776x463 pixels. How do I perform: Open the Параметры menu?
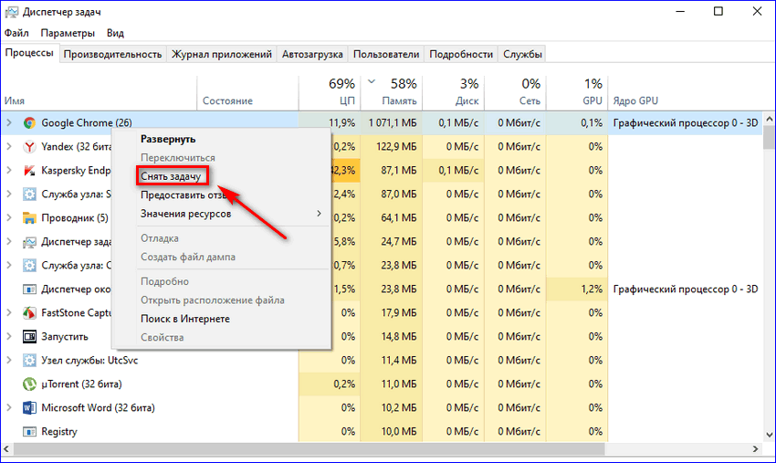coord(67,33)
